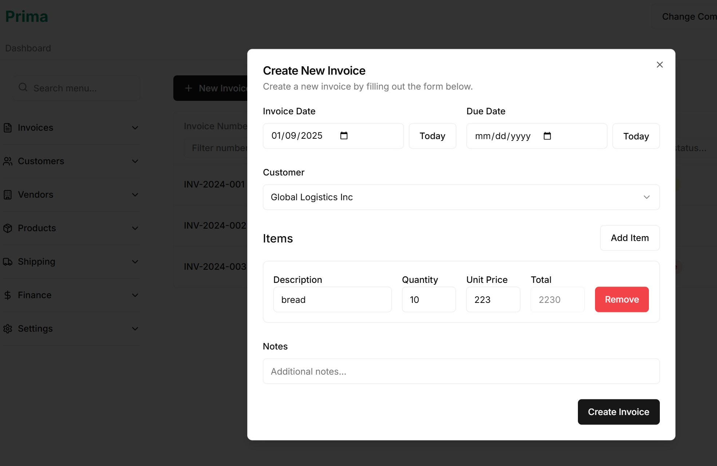Click the plus icon on New Invoice
The height and width of the screenshot is (466, 717).
[188, 88]
